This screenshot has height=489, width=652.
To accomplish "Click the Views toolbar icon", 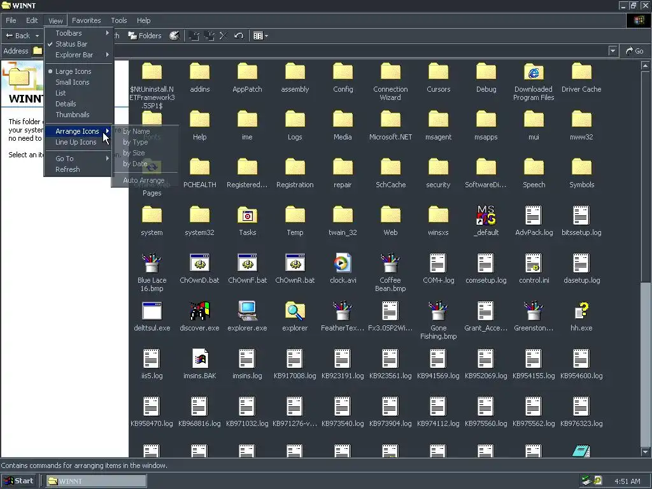I will pos(259,36).
